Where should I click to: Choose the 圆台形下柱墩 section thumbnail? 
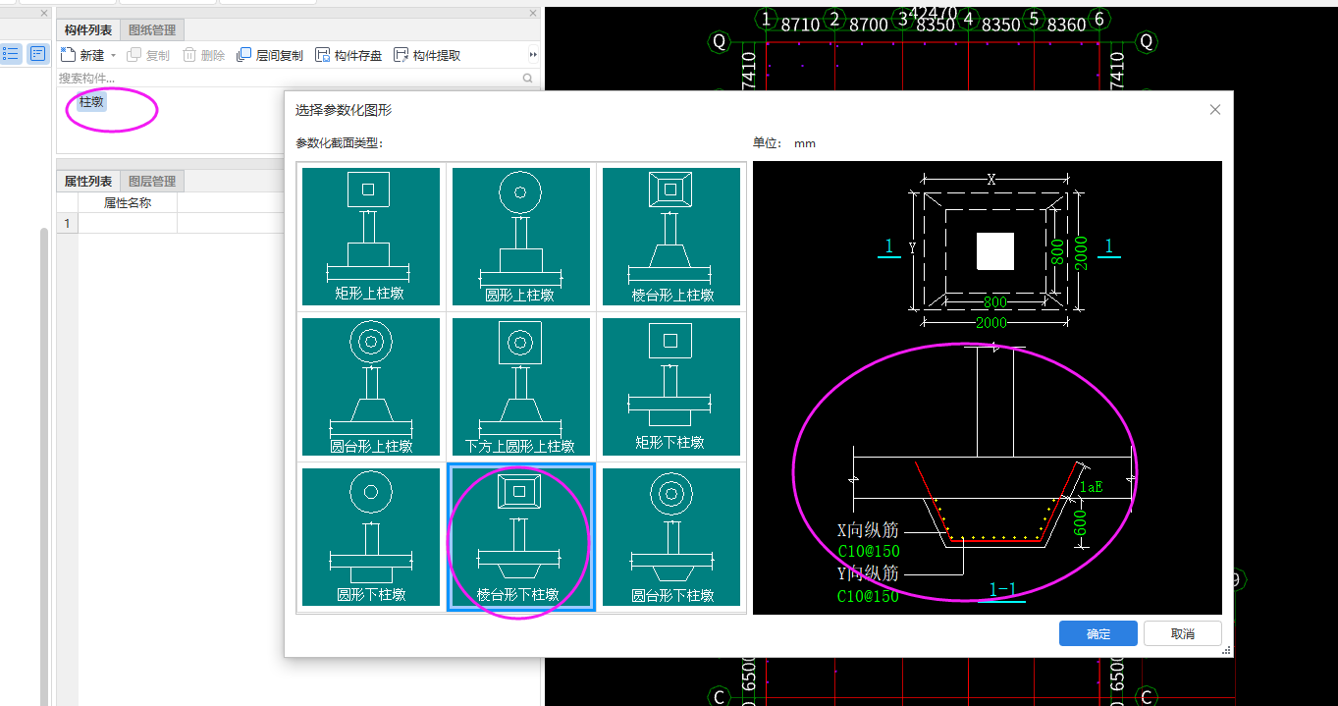(x=671, y=537)
